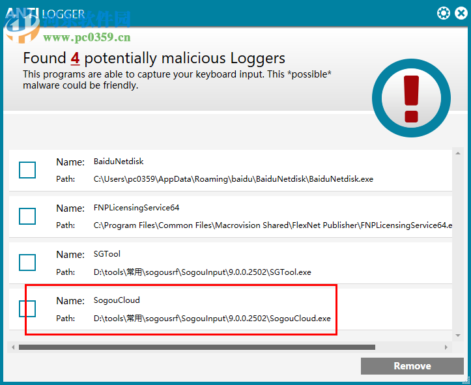Tick the FNPLicensingService64 checkbox
Image resolution: width=471 pixels, height=385 pixels.
click(27, 216)
